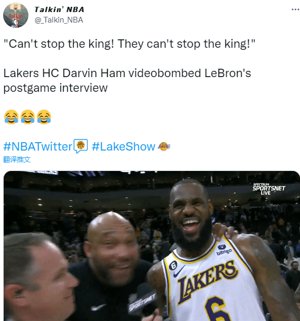Click the Spectrum SportsNet Live watermark

click(268, 188)
